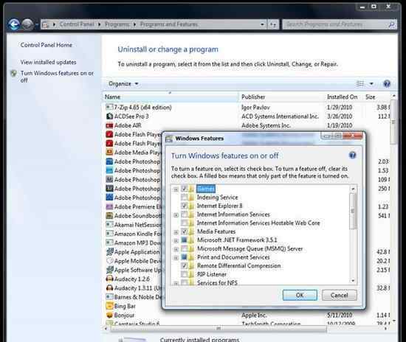Click the Adobe Media Player icon
This screenshot has height=342, width=406.
109,153
